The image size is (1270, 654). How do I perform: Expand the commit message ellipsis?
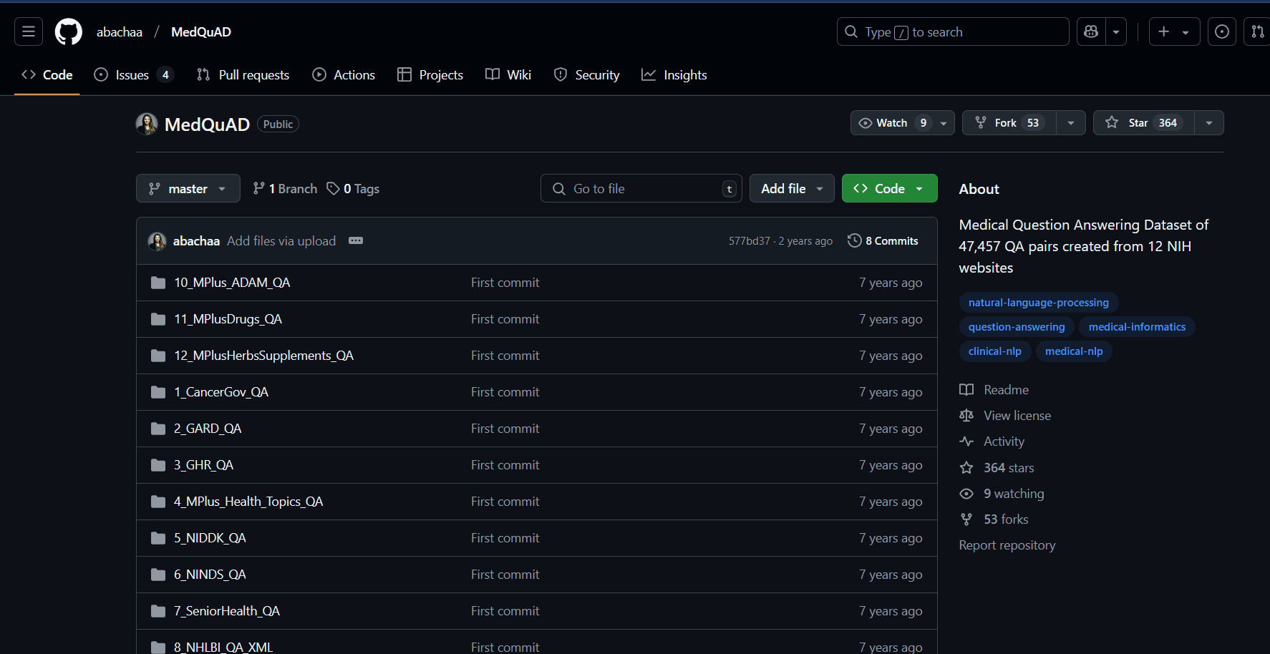pyautogui.click(x=356, y=240)
